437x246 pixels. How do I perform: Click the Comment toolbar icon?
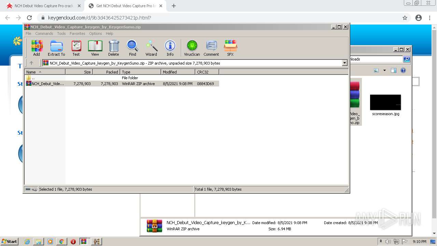[211, 48]
